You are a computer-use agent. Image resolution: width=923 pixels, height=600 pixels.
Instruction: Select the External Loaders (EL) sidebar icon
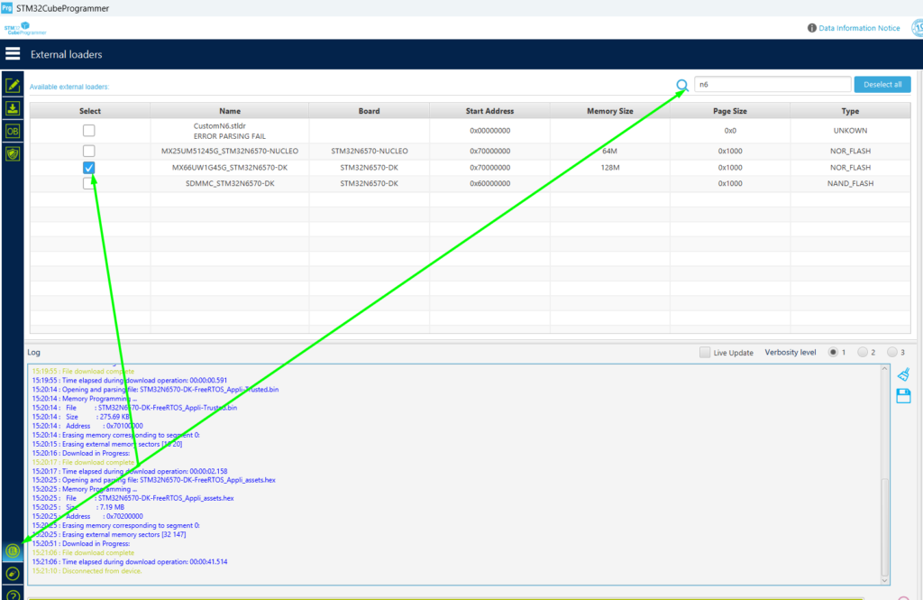tap(13, 550)
